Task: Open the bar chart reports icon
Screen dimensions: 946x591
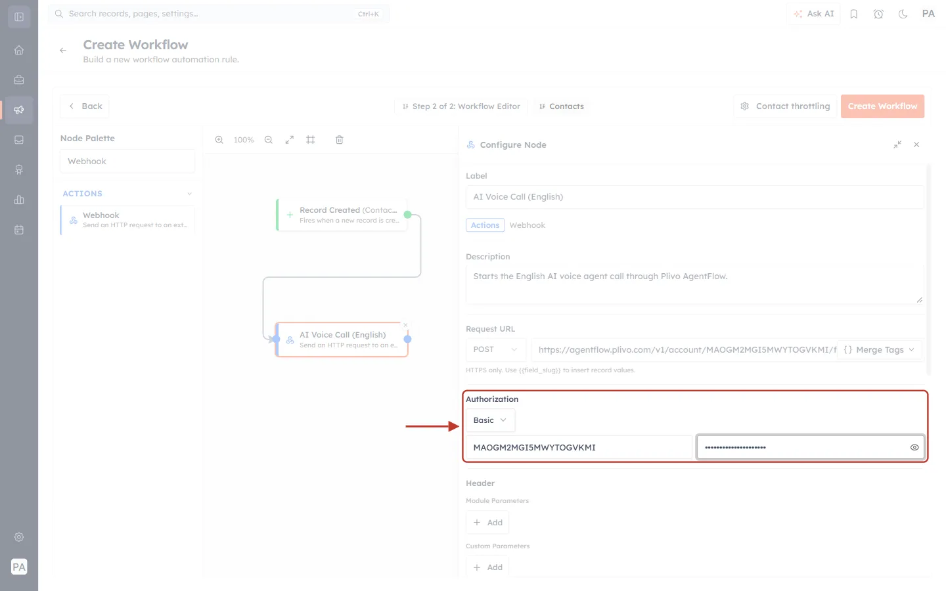Action: (x=19, y=200)
